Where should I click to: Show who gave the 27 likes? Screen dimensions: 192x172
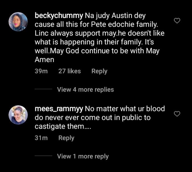[69, 71]
